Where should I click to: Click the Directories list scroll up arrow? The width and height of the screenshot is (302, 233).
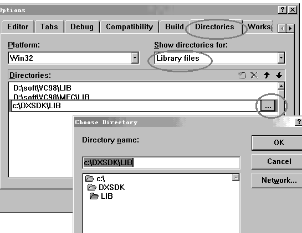[281, 86]
